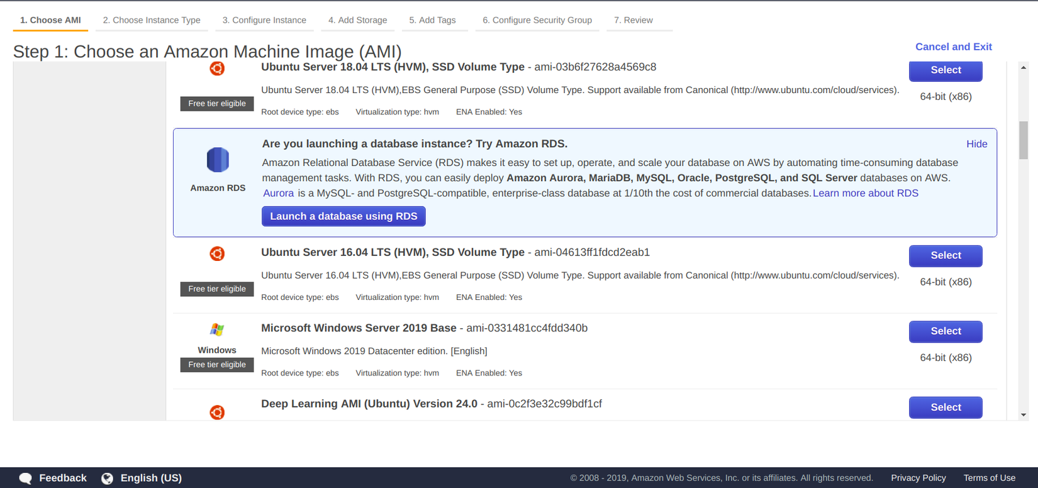
Task: Click the Step 1 Choose an AMI heading
Action: click(x=207, y=52)
